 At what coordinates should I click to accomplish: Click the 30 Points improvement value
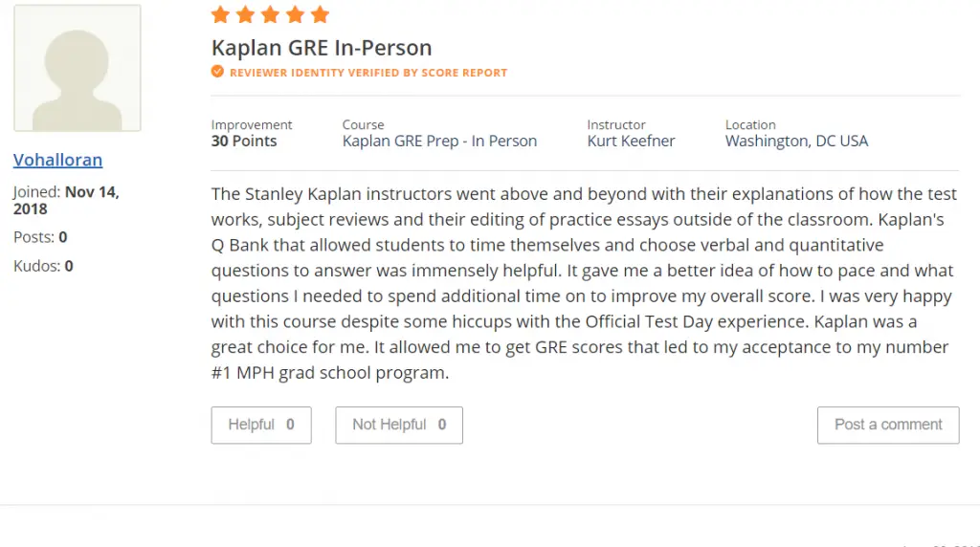tap(244, 142)
